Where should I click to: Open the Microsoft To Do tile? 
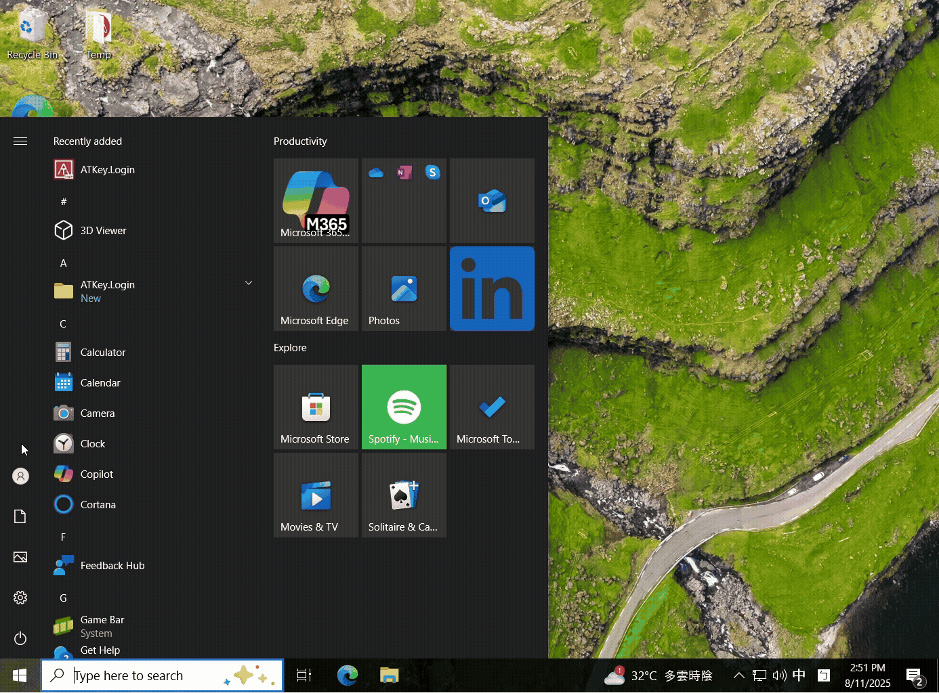[492, 407]
